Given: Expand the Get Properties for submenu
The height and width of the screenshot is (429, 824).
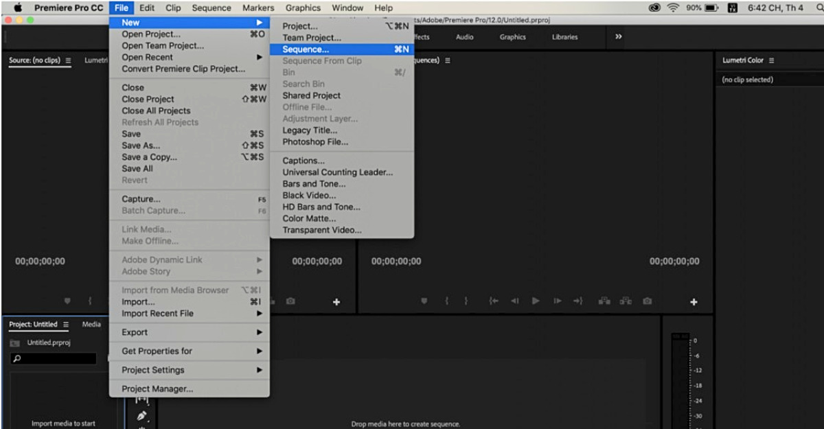Looking at the screenshot, I should tap(189, 351).
